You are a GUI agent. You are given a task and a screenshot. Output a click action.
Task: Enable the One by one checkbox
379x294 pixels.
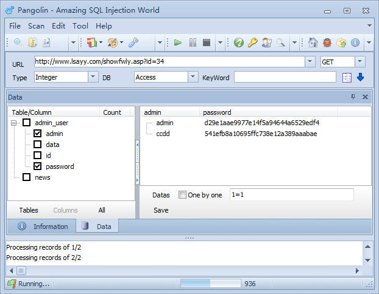(182, 194)
